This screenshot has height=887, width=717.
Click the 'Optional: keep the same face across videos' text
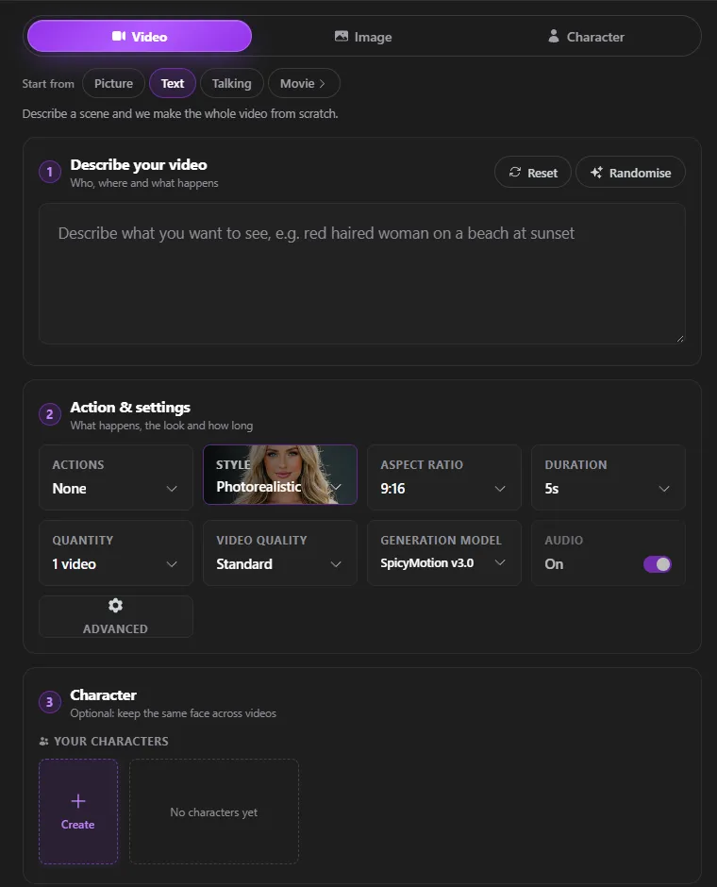[x=173, y=713]
